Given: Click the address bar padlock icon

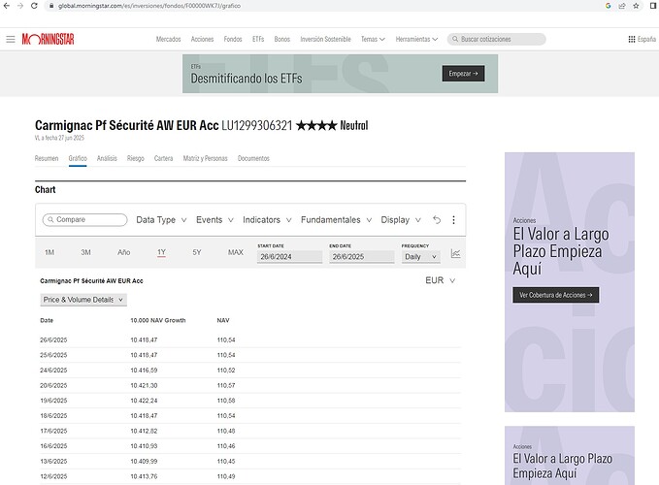Looking at the screenshot, I should point(51,6).
